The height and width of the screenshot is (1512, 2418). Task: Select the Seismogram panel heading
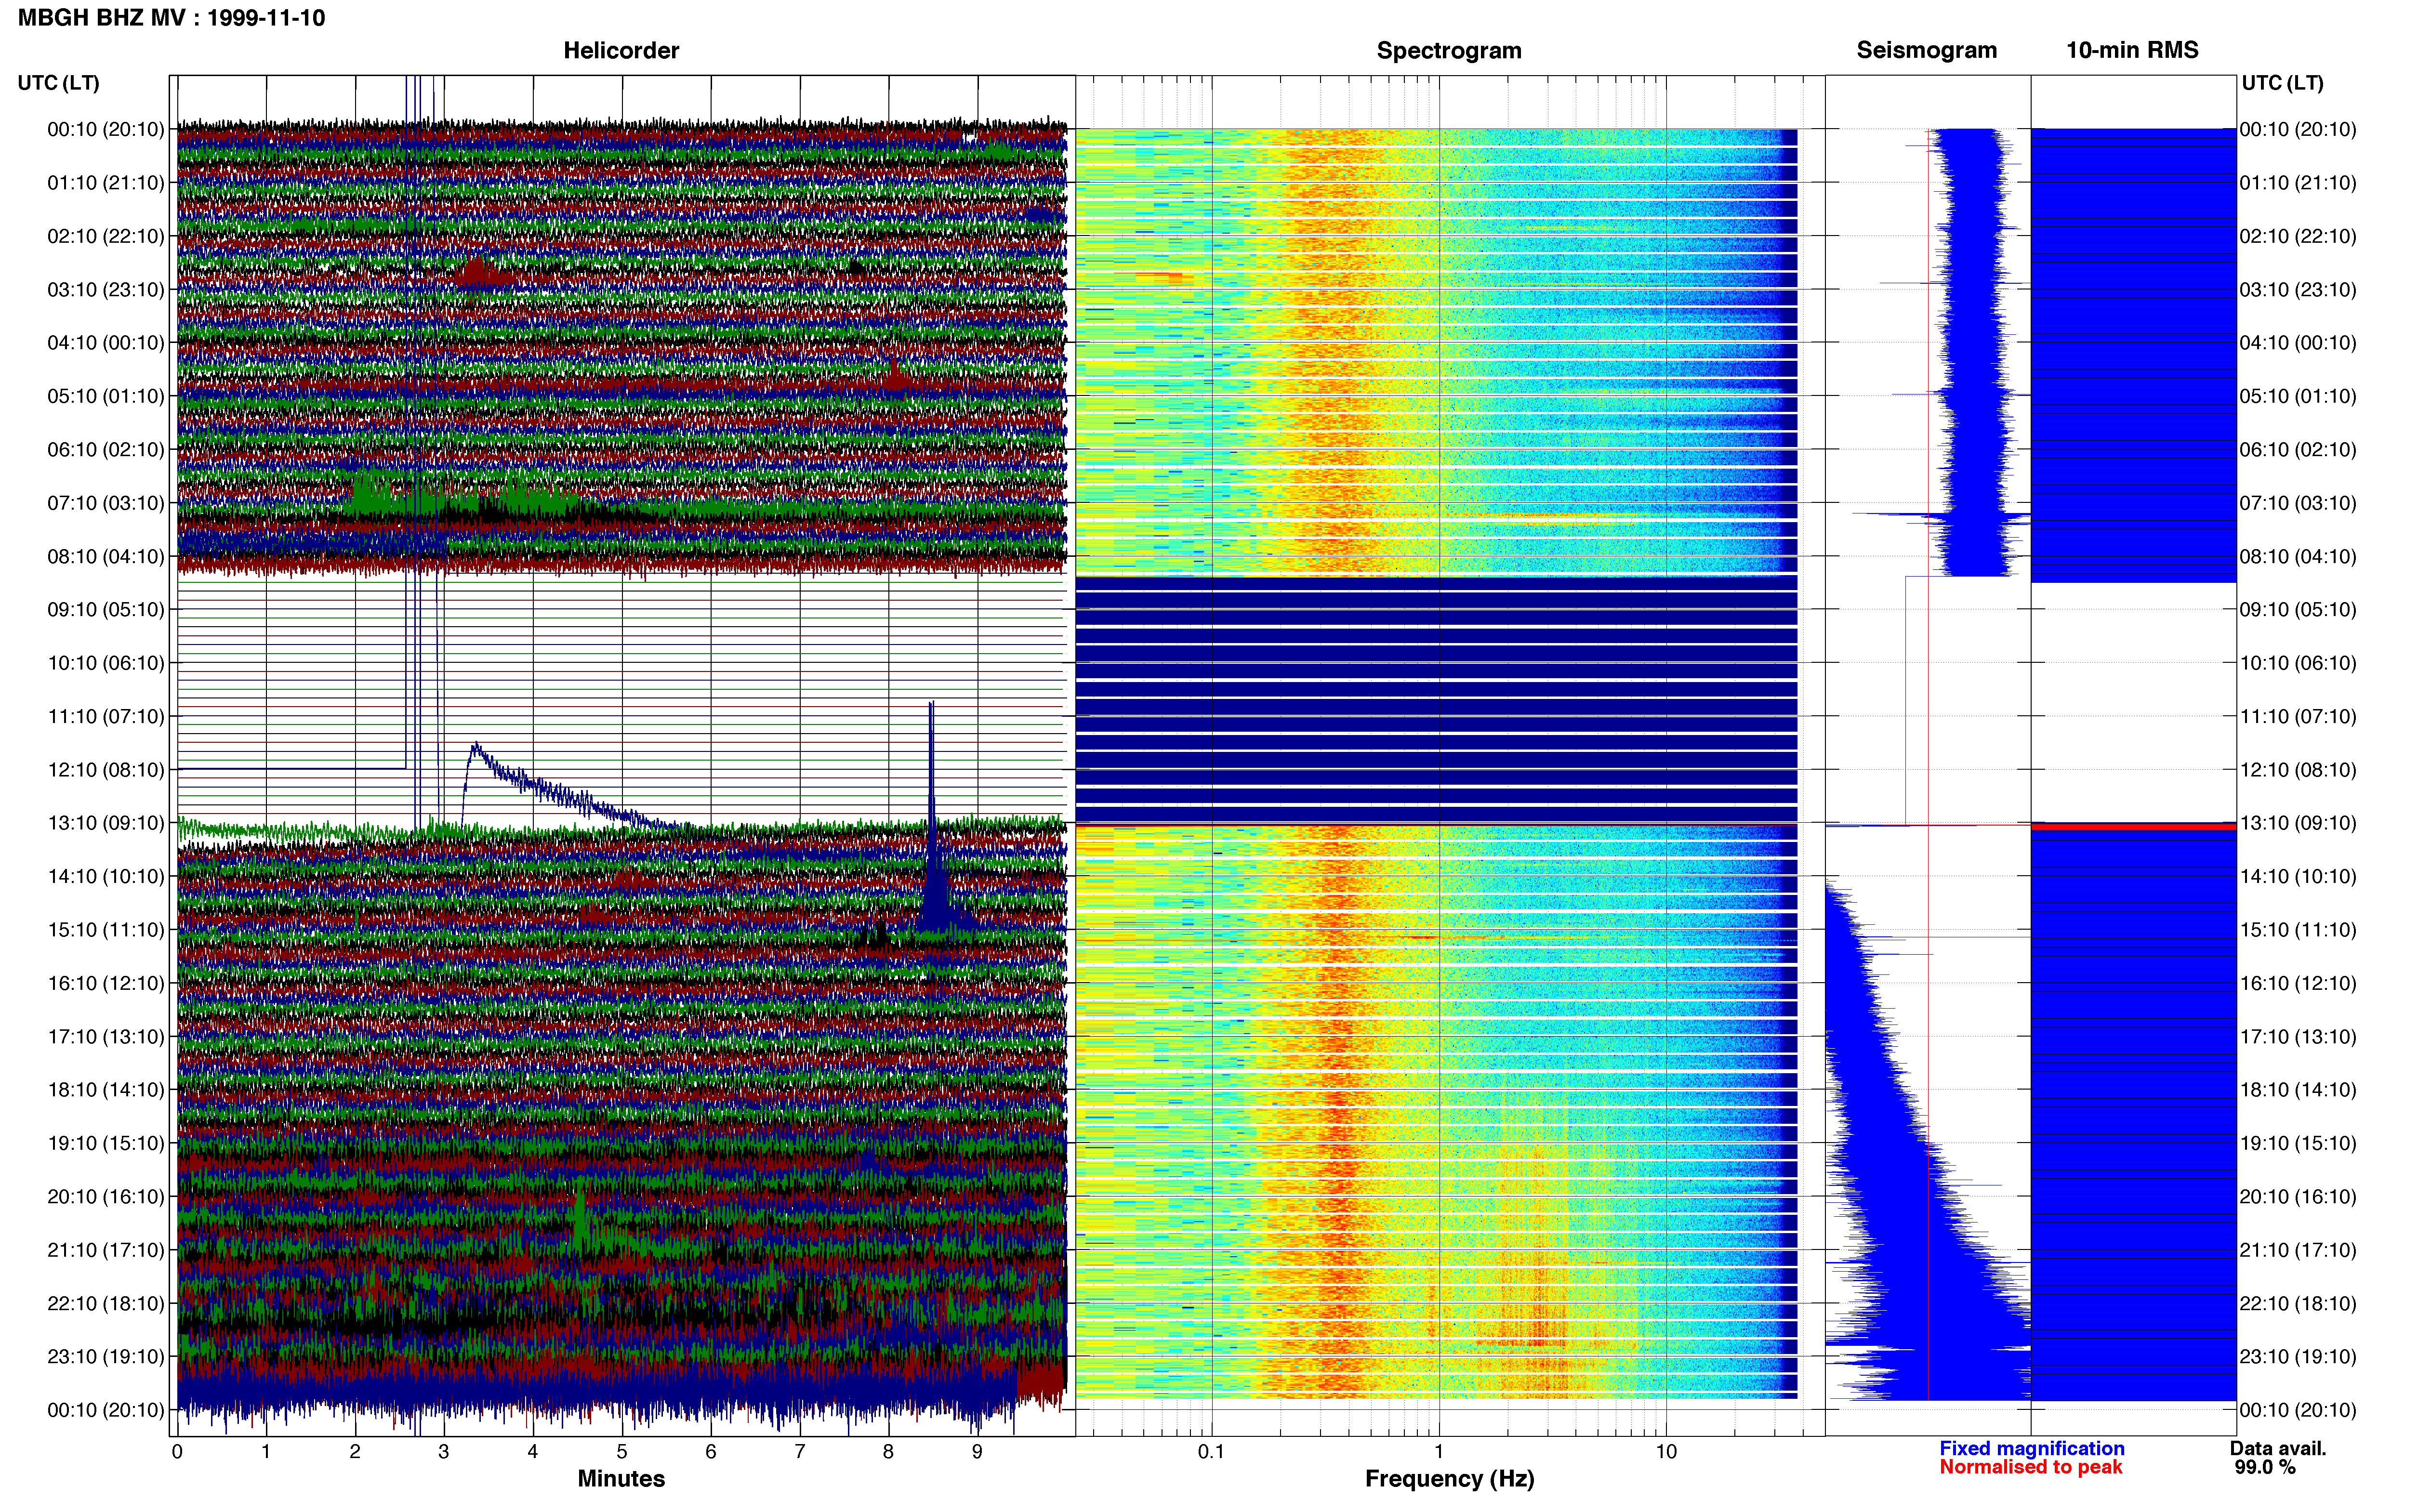pos(1926,50)
